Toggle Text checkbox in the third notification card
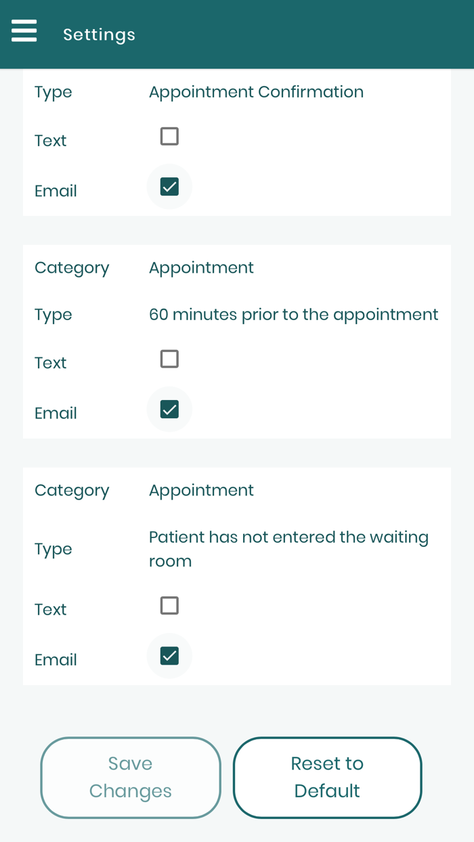 point(169,604)
